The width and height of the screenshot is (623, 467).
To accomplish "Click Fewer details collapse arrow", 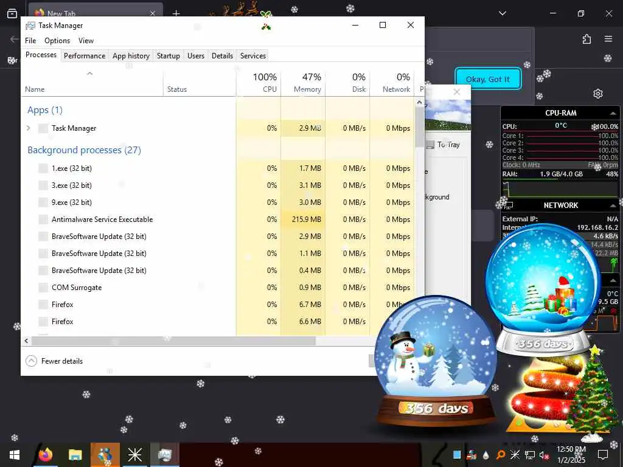I will tap(31, 361).
